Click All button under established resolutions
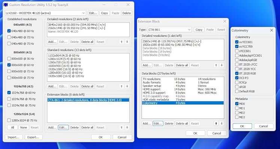 pos(12,127)
